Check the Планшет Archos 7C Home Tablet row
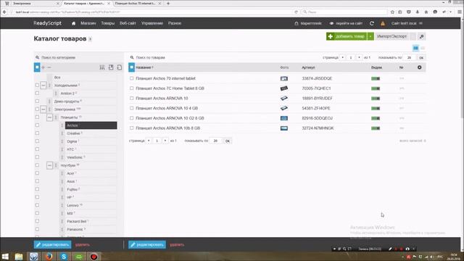 pyautogui.click(x=132, y=88)
